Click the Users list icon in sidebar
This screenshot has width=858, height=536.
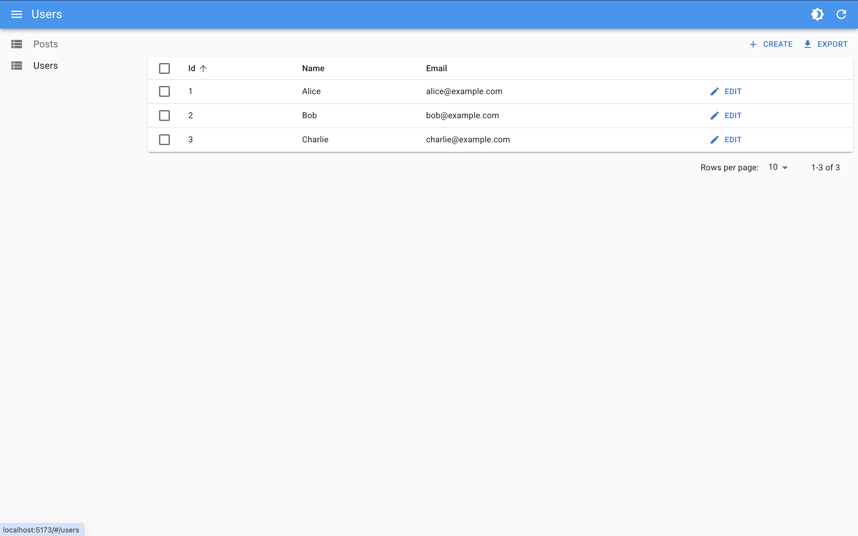[17, 66]
